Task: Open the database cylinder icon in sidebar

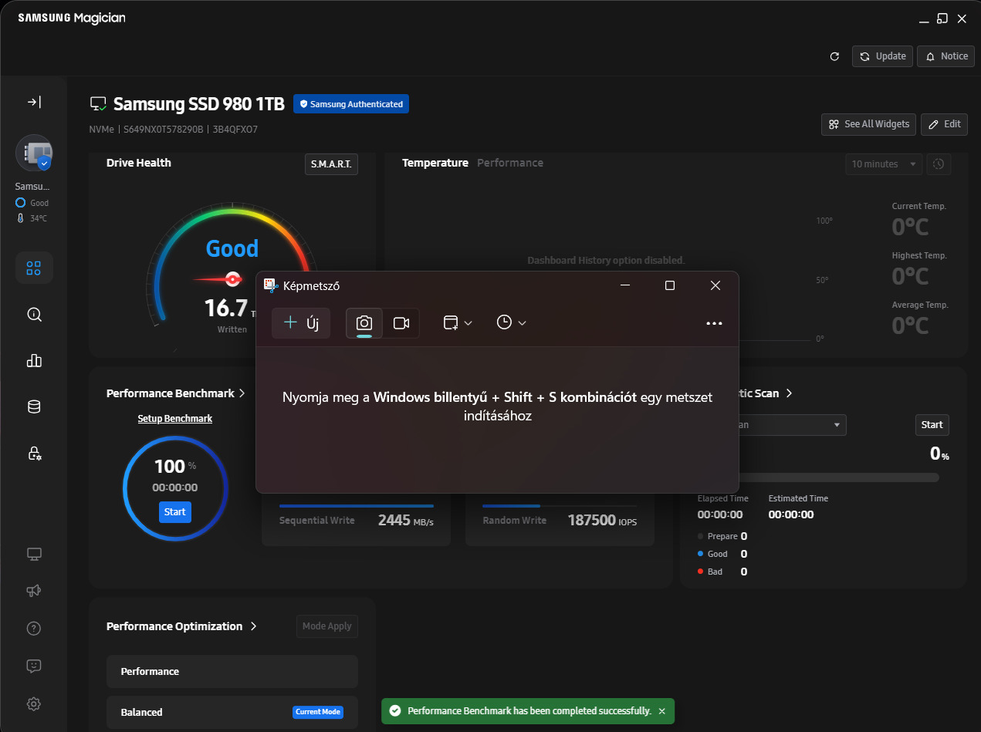Action: click(34, 407)
